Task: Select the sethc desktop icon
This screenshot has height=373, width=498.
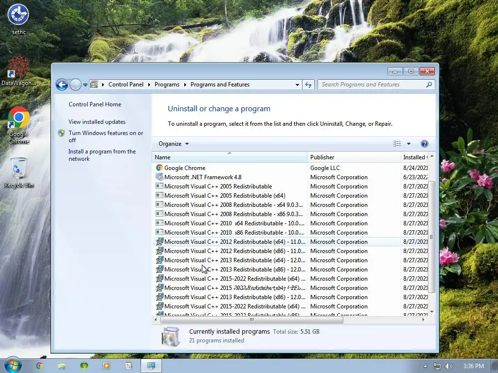Action: point(18,18)
